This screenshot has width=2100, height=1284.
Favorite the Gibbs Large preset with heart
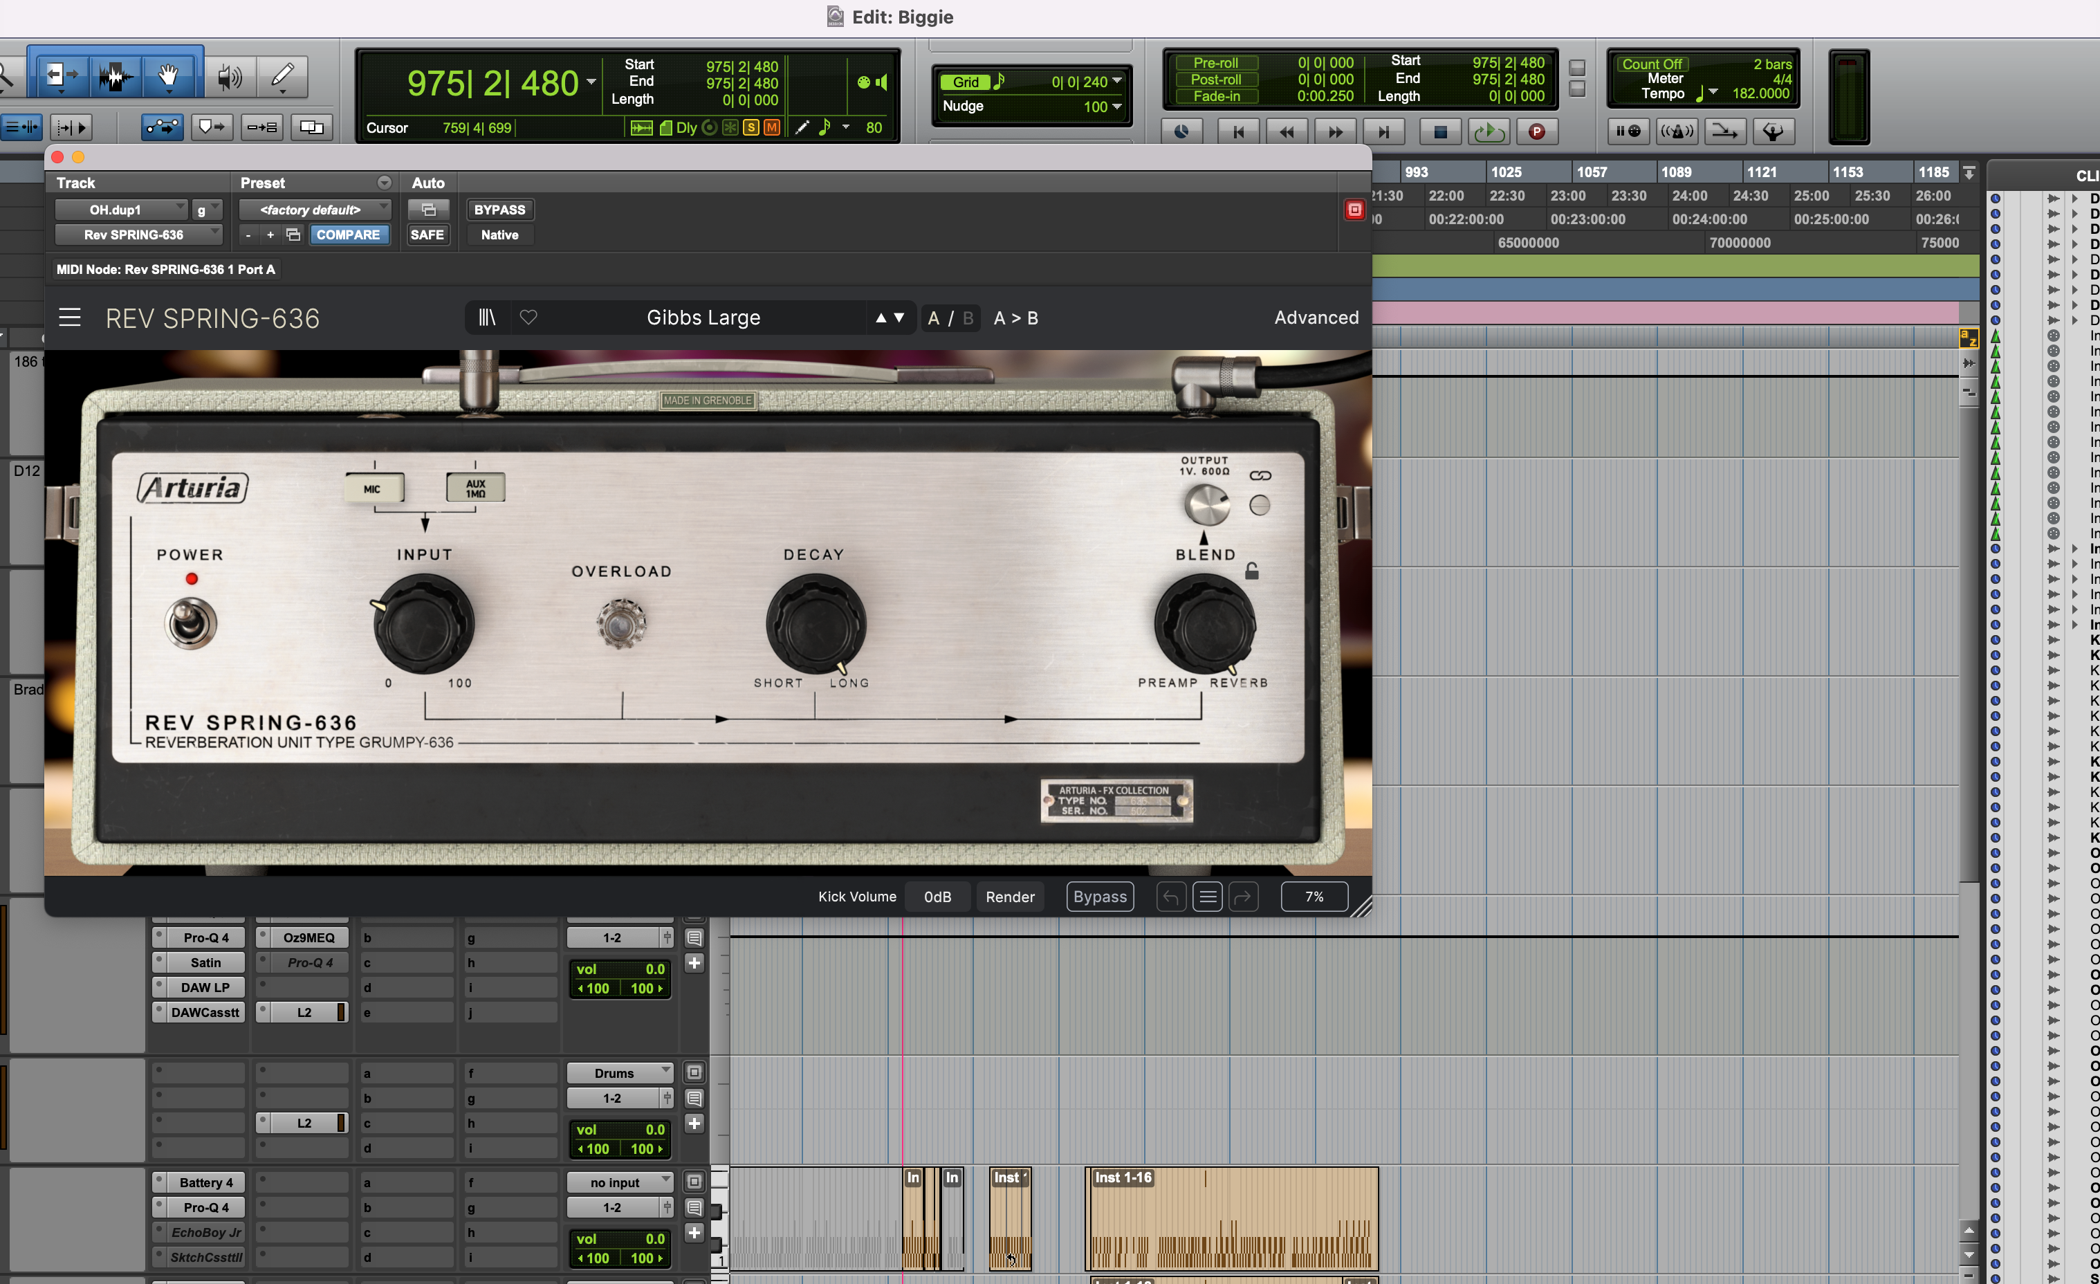point(528,317)
